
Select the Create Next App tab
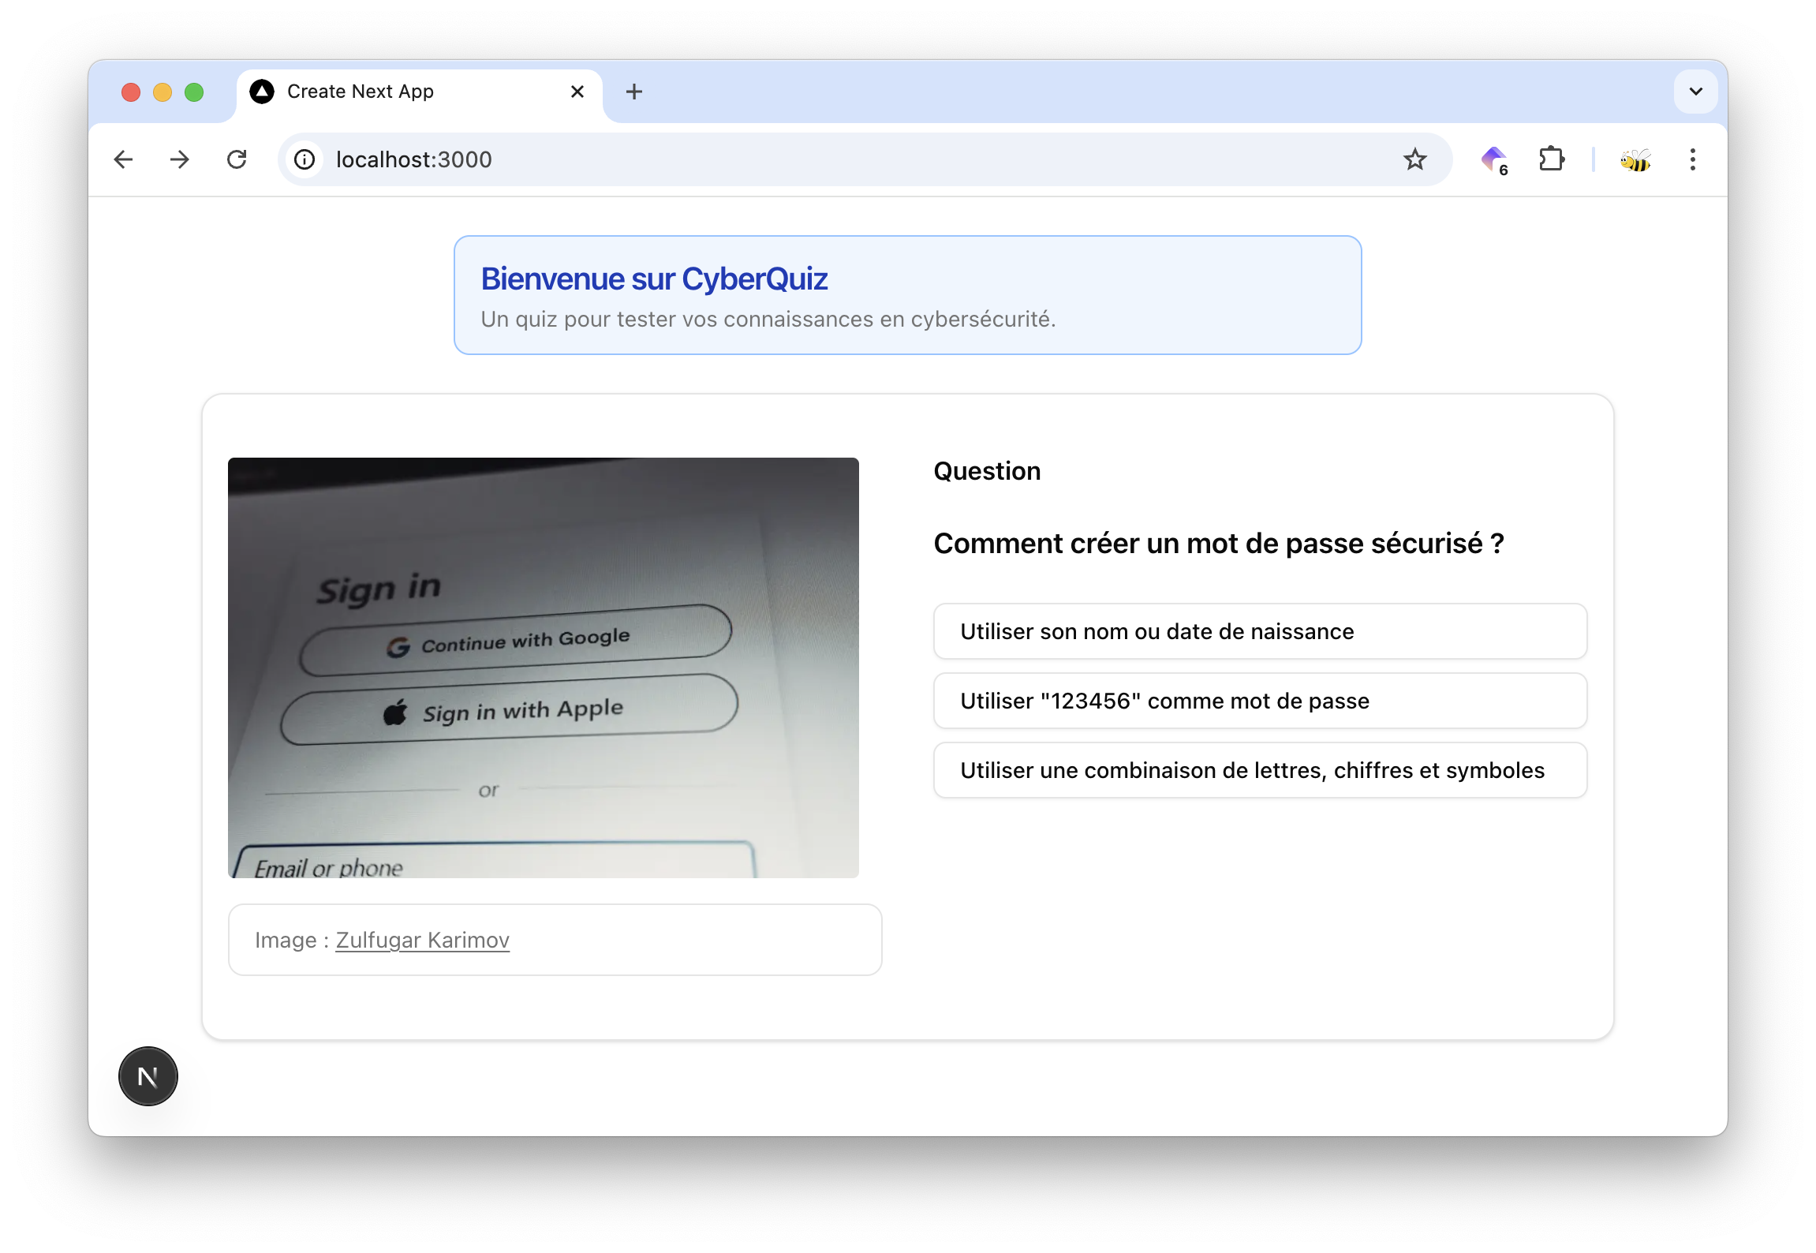pos(394,92)
